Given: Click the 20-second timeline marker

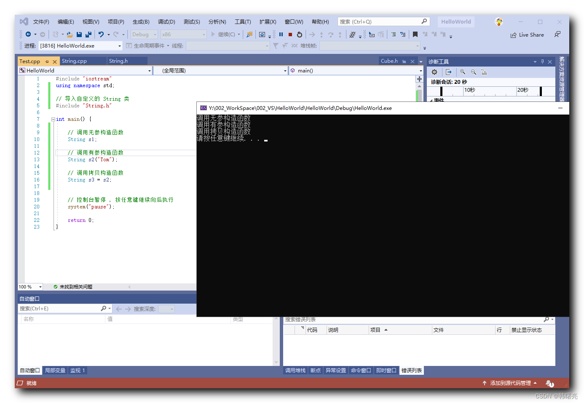Looking at the screenshot, I should pyautogui.click(x=523, y=90).
